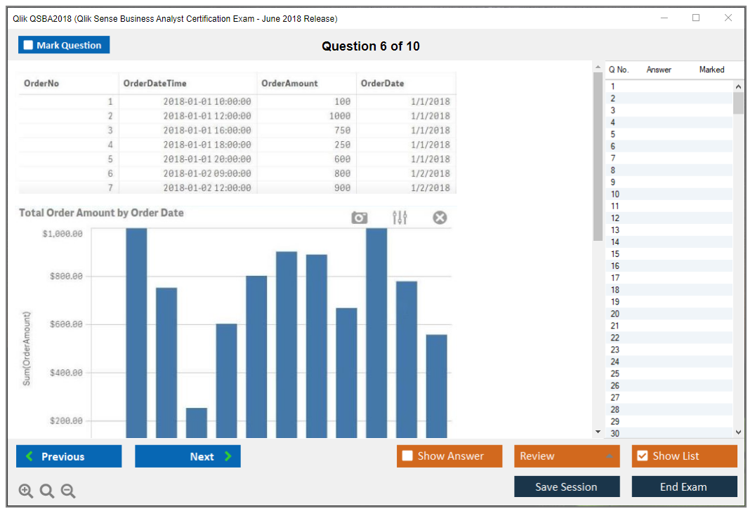Open the chart exploration settings icon
The image size is (755, 516).
400,218
